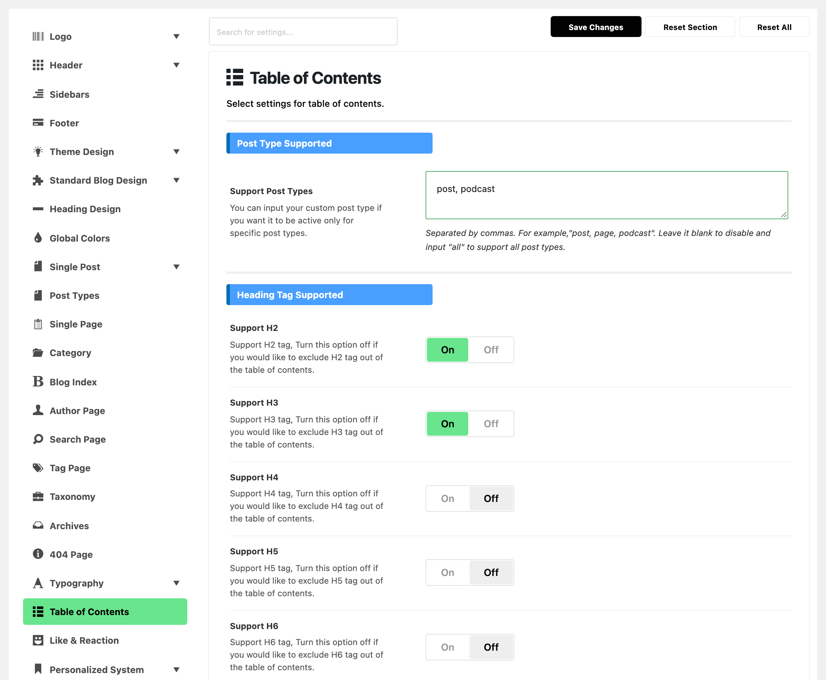
Task: Switch Support H4 to On
Action: [447, 498]
